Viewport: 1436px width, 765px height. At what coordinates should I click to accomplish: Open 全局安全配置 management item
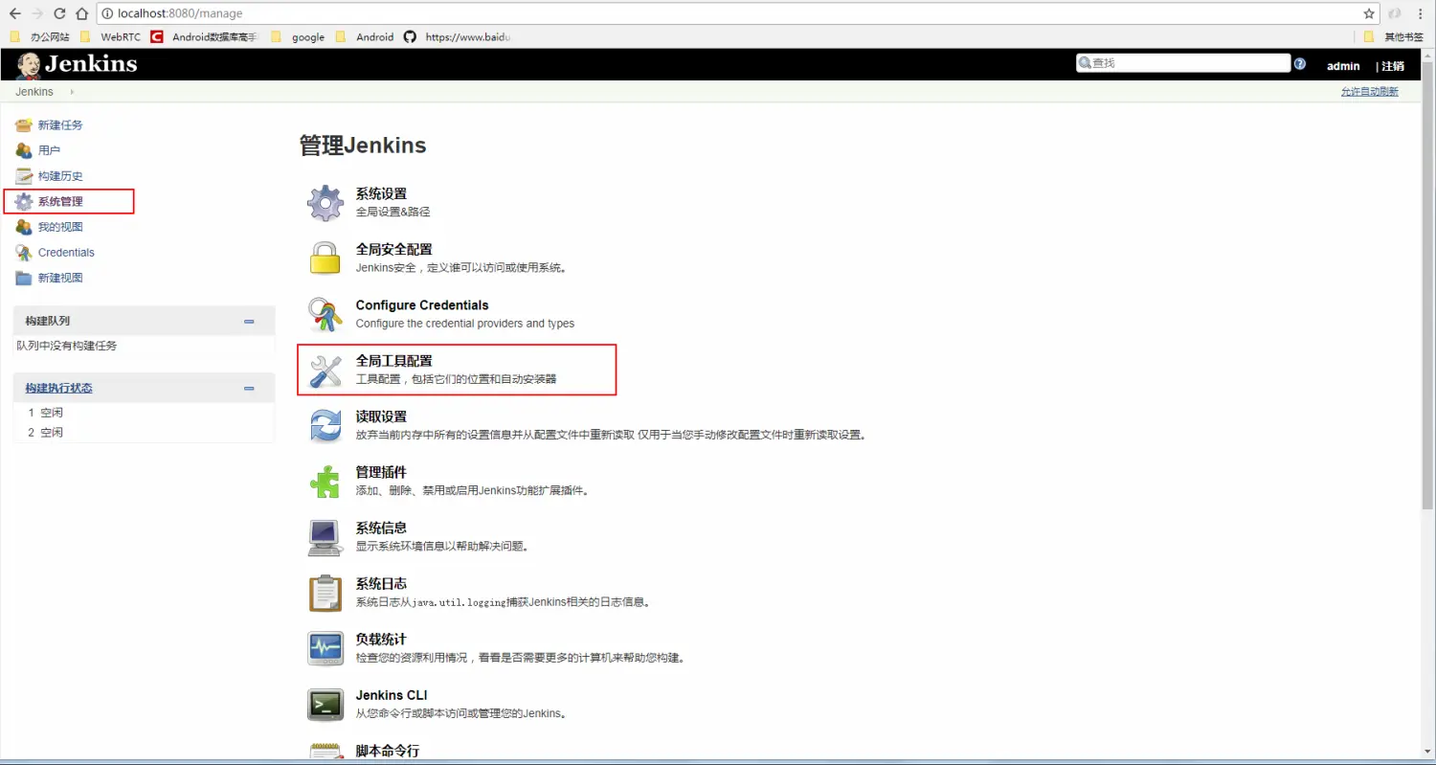click(393, 250)
